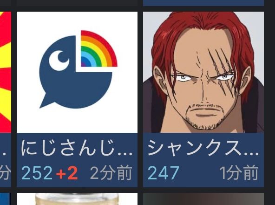Open the glass jar thumbnail below
The image size is (275, 205).
77,199
